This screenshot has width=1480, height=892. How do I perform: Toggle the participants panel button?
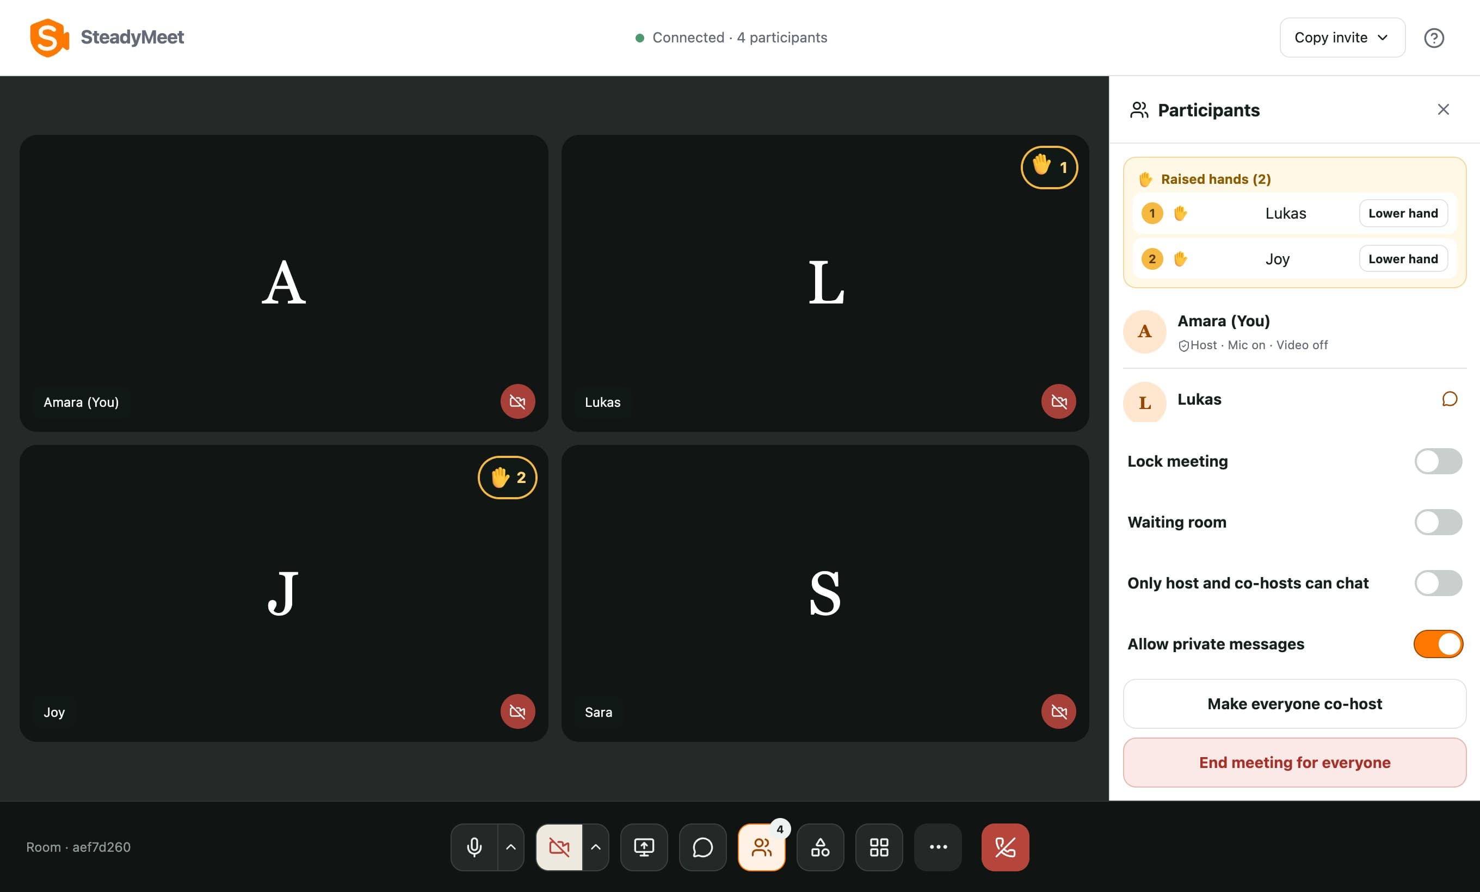762,847
